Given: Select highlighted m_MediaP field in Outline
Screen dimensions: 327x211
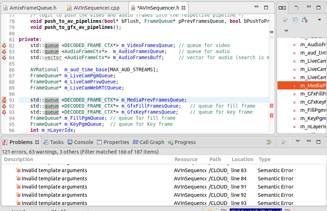Looking at the screenshot, I should (302, 86).
